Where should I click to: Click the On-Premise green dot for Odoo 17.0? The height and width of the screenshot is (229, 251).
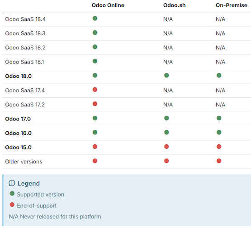[219, 118]
